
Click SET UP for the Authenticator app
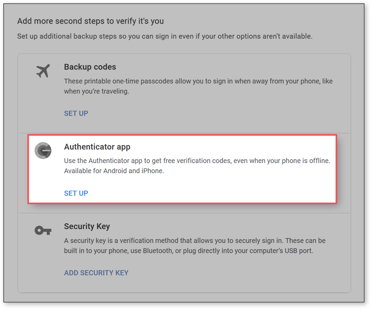[x=76, y=193]
